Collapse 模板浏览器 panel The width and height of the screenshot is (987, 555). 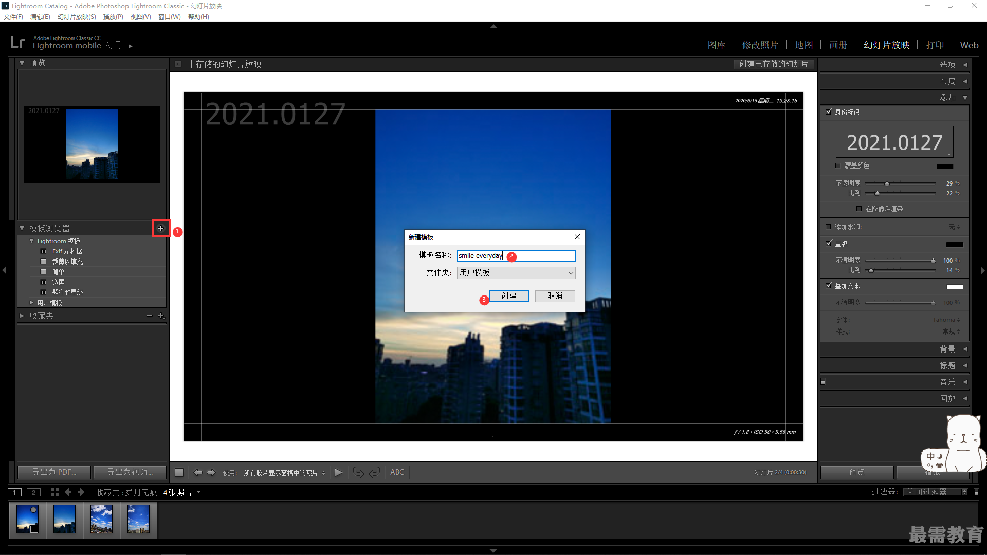[x=22, y=228]
